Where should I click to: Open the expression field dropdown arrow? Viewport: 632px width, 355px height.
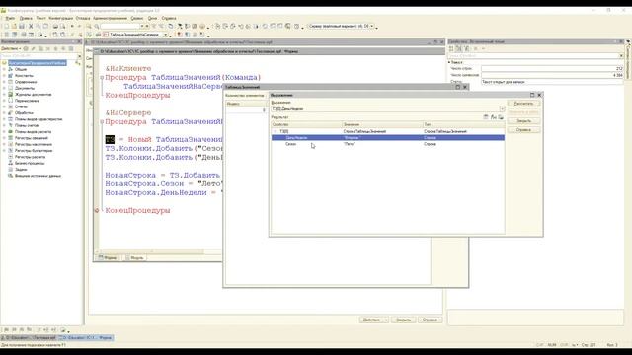pos(502,109)
